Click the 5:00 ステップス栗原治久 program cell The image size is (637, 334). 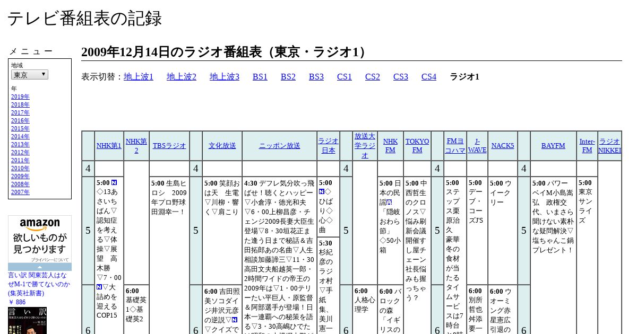tap(455, 254)
